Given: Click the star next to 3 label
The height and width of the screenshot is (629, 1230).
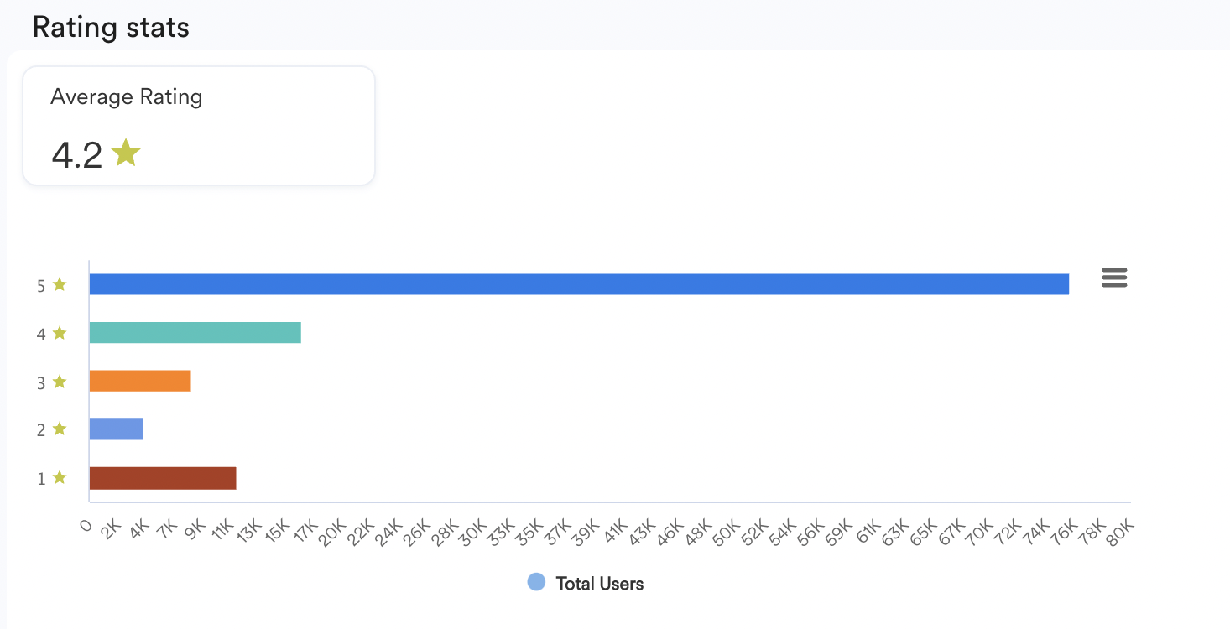Looking at the screenshot, I should click(60, 382).
